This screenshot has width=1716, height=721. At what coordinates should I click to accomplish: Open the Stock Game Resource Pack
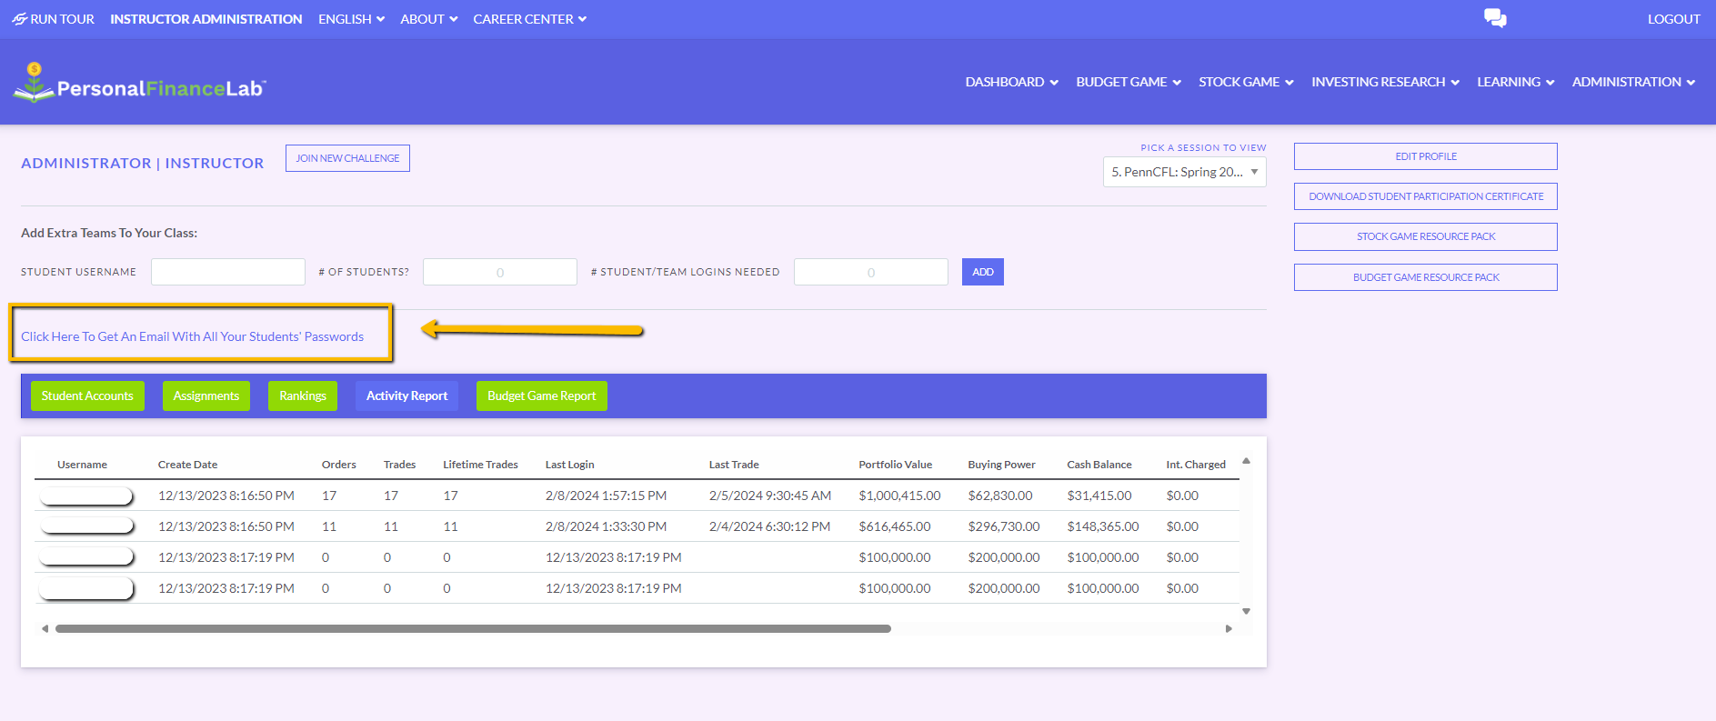[x=1425, y=236]
